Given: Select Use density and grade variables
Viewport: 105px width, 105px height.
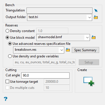Looking at the screenshot, I should (10, 56).
